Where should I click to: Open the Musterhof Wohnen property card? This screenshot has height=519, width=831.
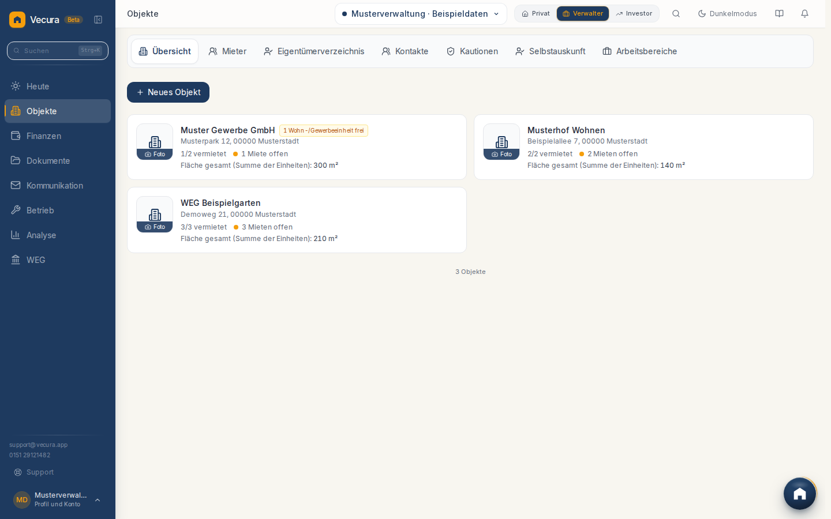(x=643, y=147)
